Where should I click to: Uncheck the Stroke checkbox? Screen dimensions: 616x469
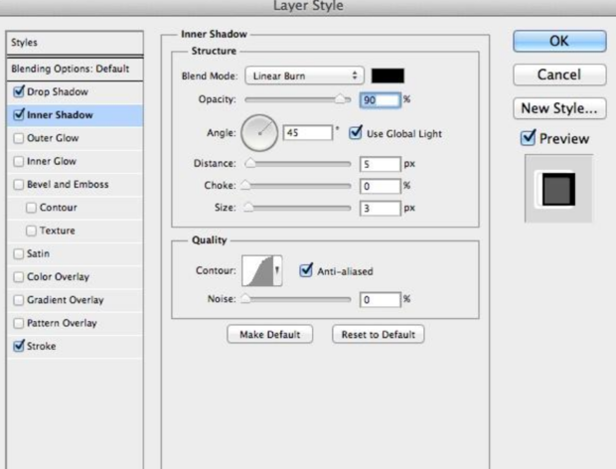pos(19,346)
